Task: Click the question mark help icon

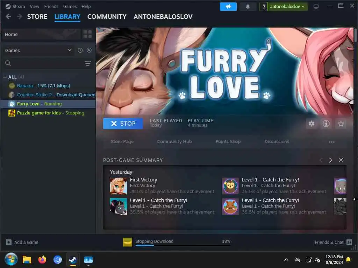Action: [264, 7]
